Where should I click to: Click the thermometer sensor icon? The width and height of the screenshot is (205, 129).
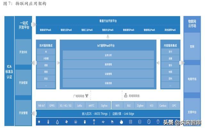48,122
